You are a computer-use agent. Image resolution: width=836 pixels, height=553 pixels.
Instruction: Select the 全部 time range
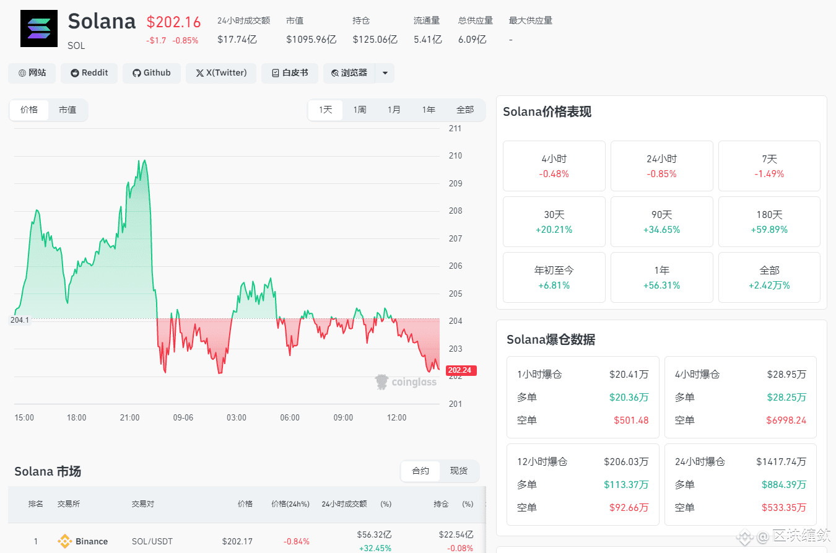click(465, 110)
